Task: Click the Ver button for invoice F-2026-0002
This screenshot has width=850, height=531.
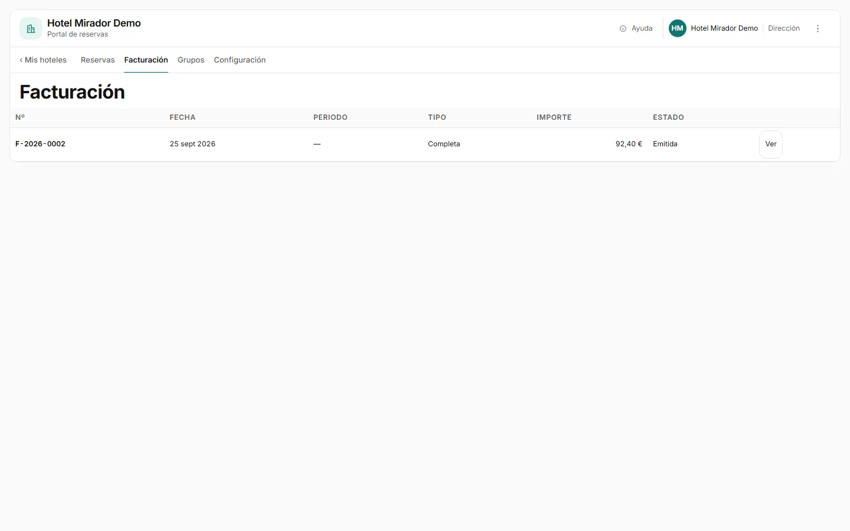Action: point(771,145)
